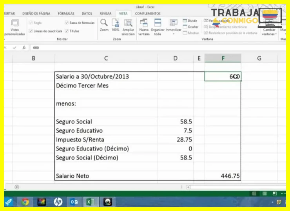
Task: Click Ampliar selección icon
Action: point(128,23)
